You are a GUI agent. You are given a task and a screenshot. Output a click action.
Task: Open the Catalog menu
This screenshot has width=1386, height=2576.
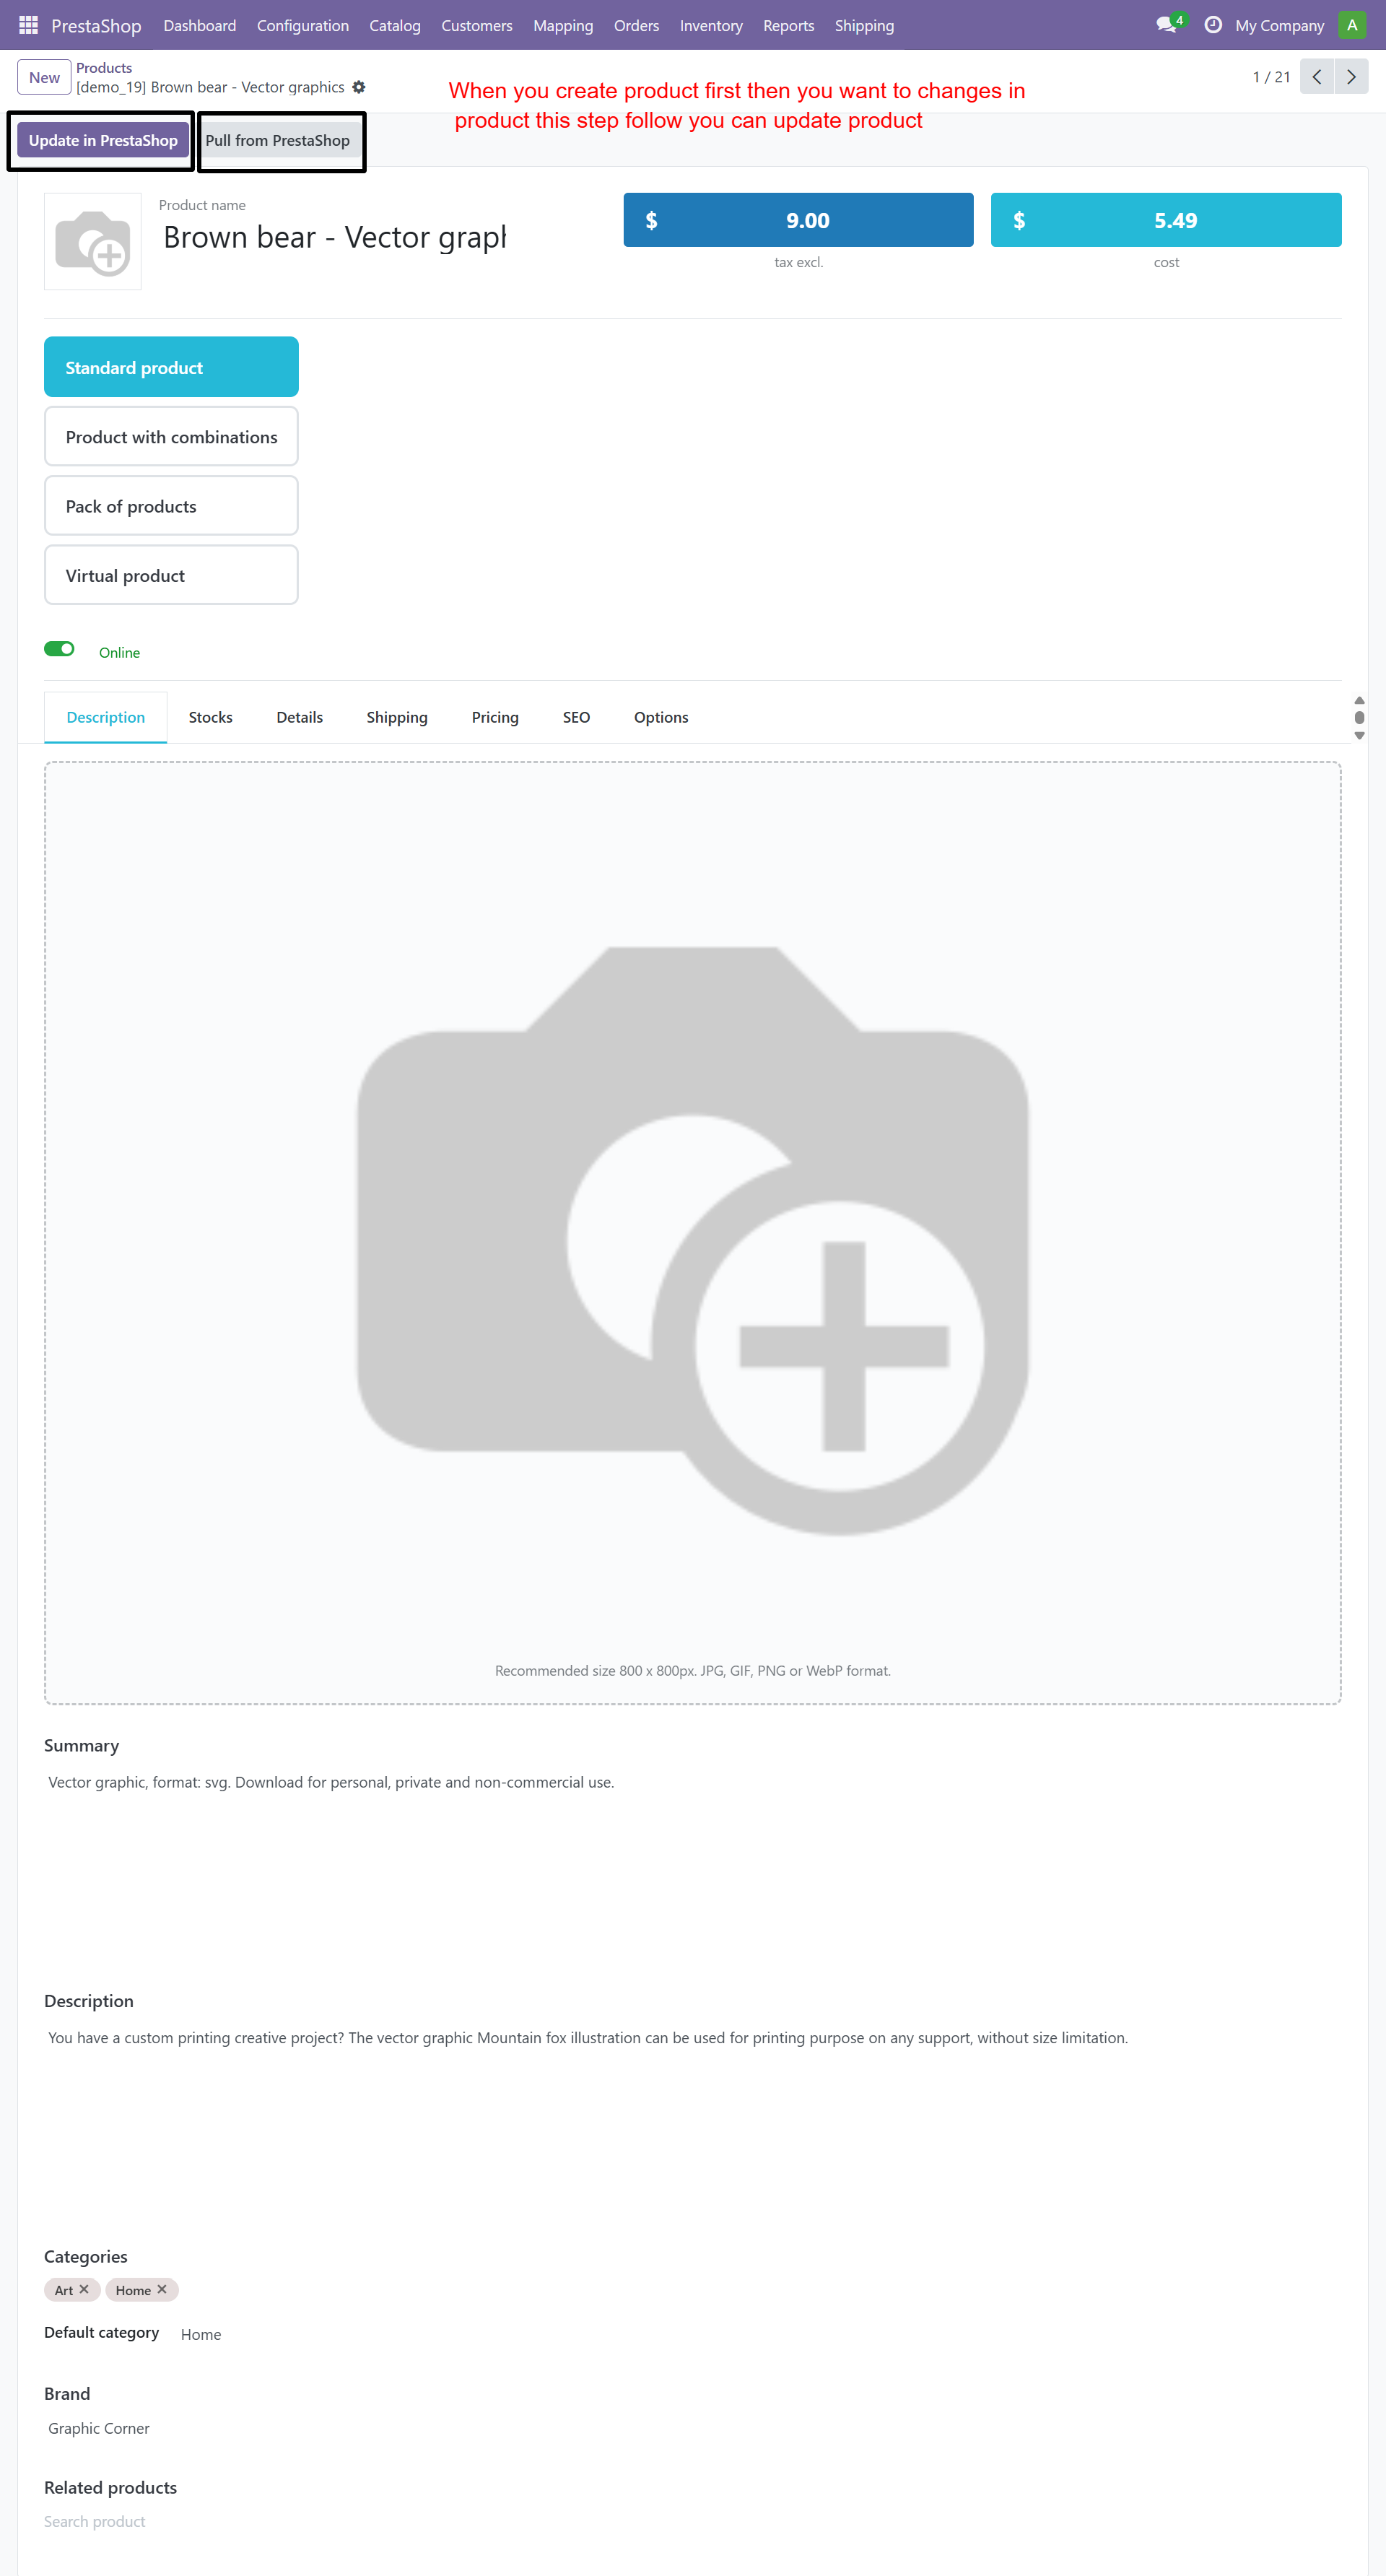click(394, 25)
